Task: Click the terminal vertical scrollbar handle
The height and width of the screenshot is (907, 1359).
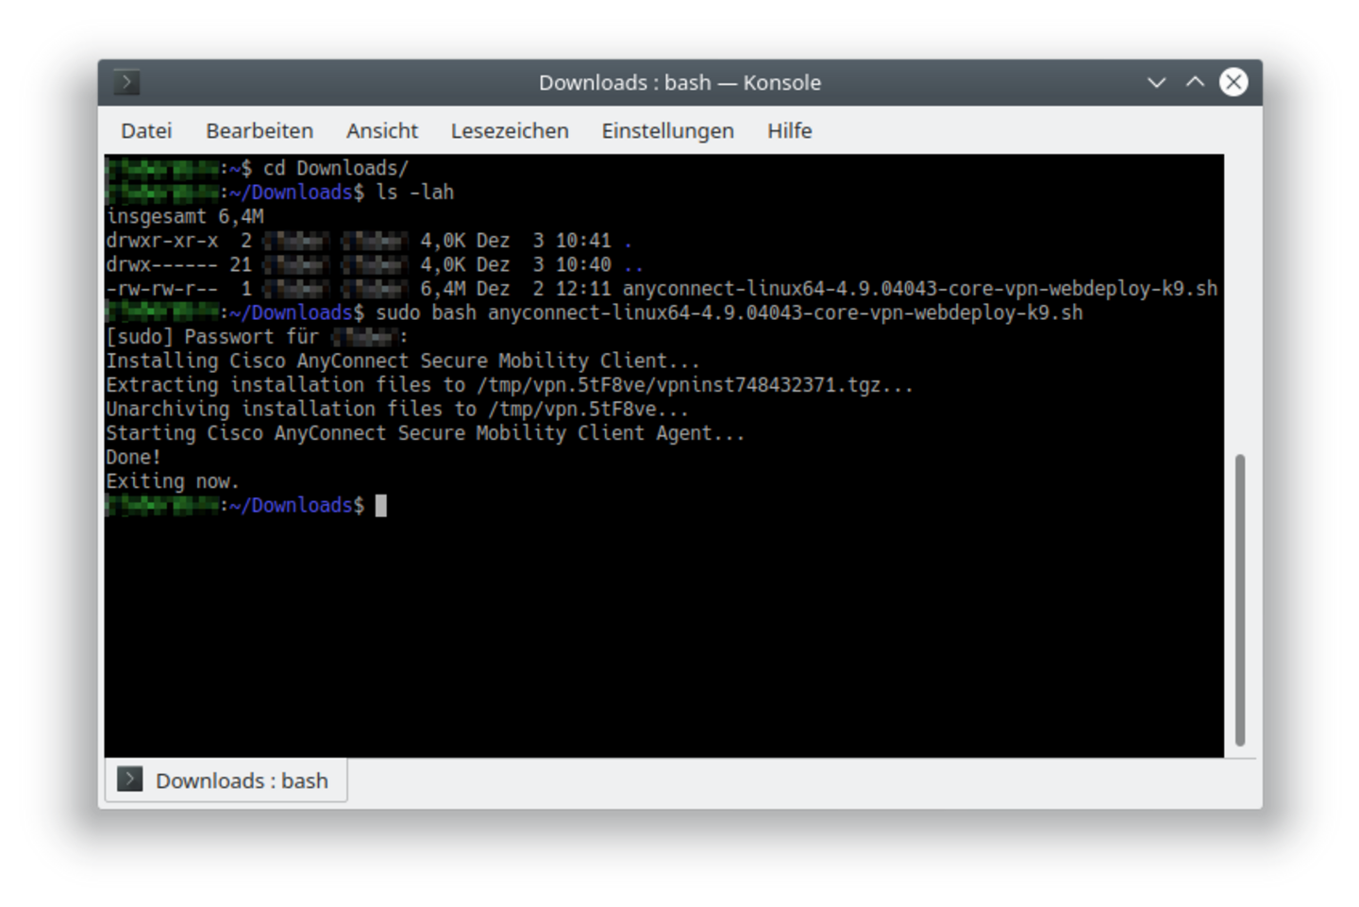Action: click(x=1240, y=600)
